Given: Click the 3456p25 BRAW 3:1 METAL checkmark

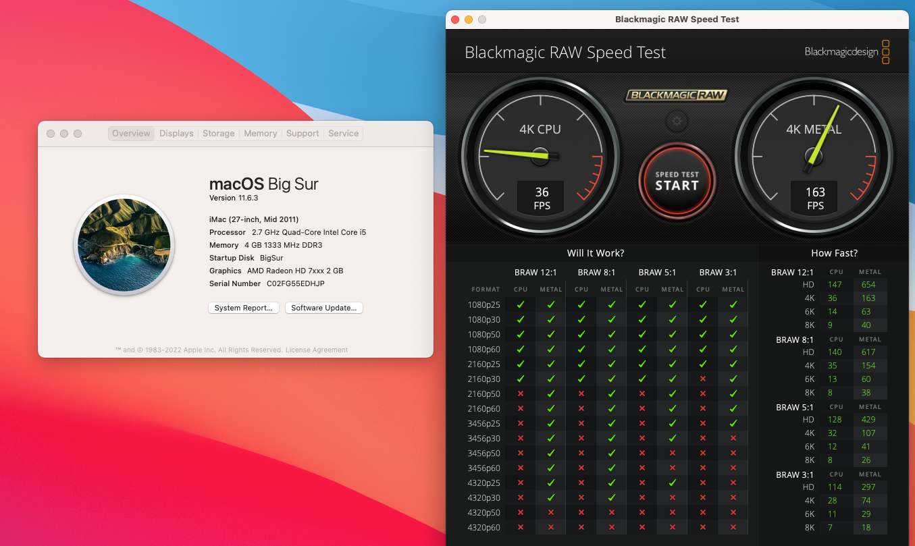Looking at the screenshot, I should [x=733, y=423].
